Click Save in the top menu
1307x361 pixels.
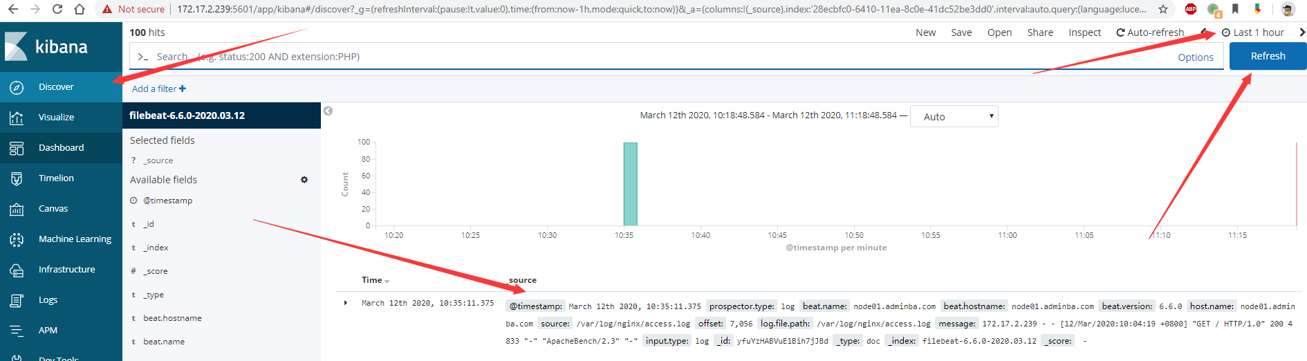point(961,33)
